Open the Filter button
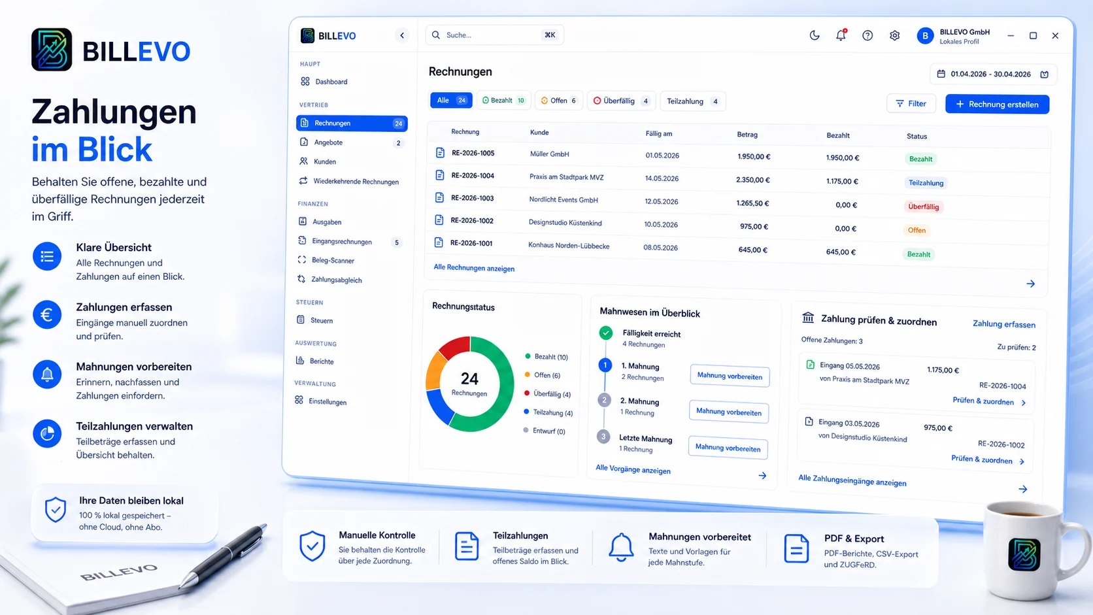The height and width of the screenshot is (615, 1093). coord(911,103)
